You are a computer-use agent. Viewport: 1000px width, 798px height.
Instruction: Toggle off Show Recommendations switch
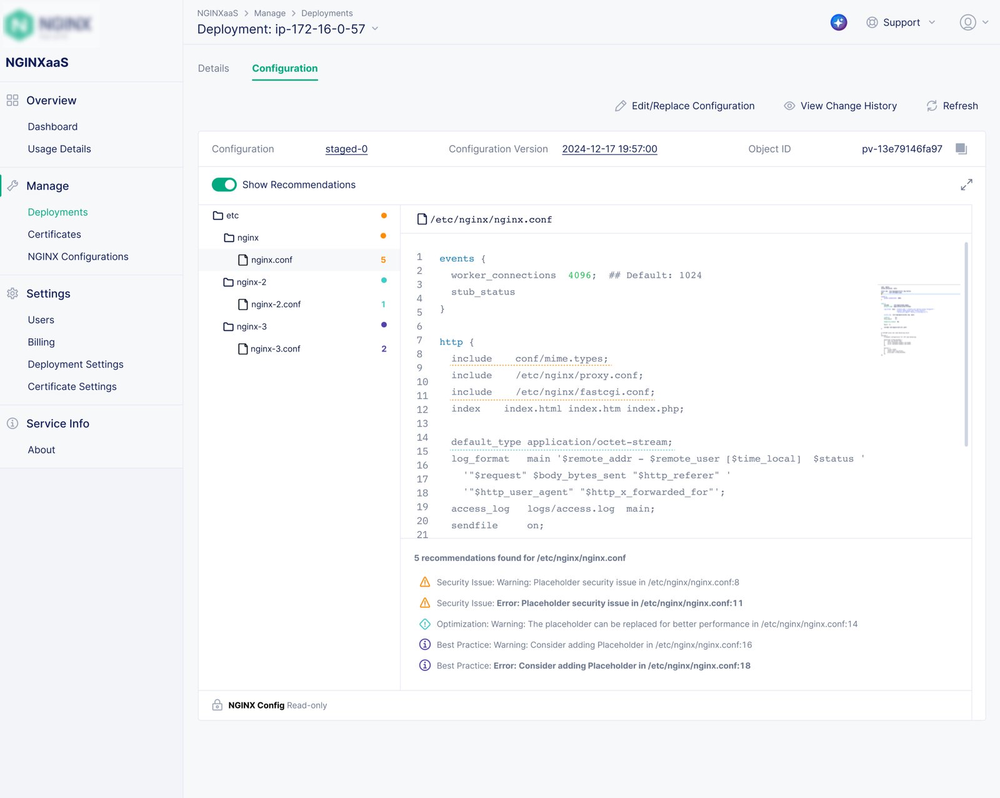point(224,184)
